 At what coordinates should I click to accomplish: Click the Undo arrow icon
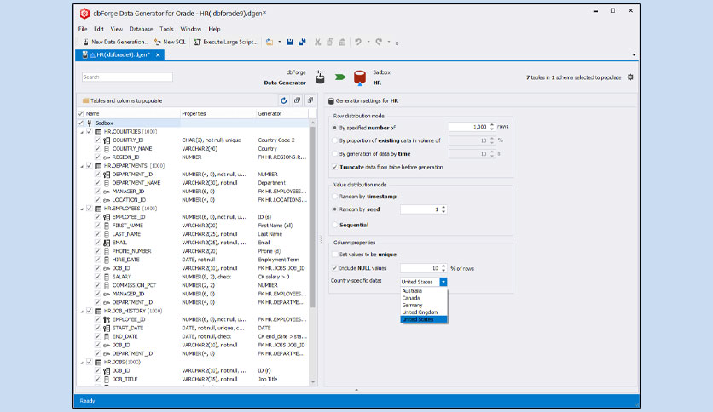(358, 42)
